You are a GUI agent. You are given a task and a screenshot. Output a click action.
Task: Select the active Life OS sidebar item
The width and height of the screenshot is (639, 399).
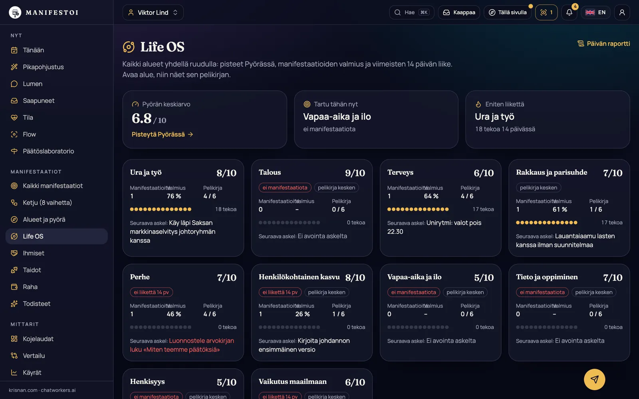coord(57,236)
